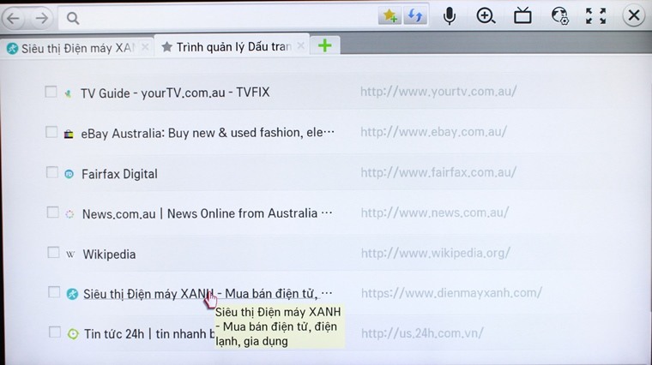Click the http://www.yourtv.com.au/ URL text

pos(438,92)
